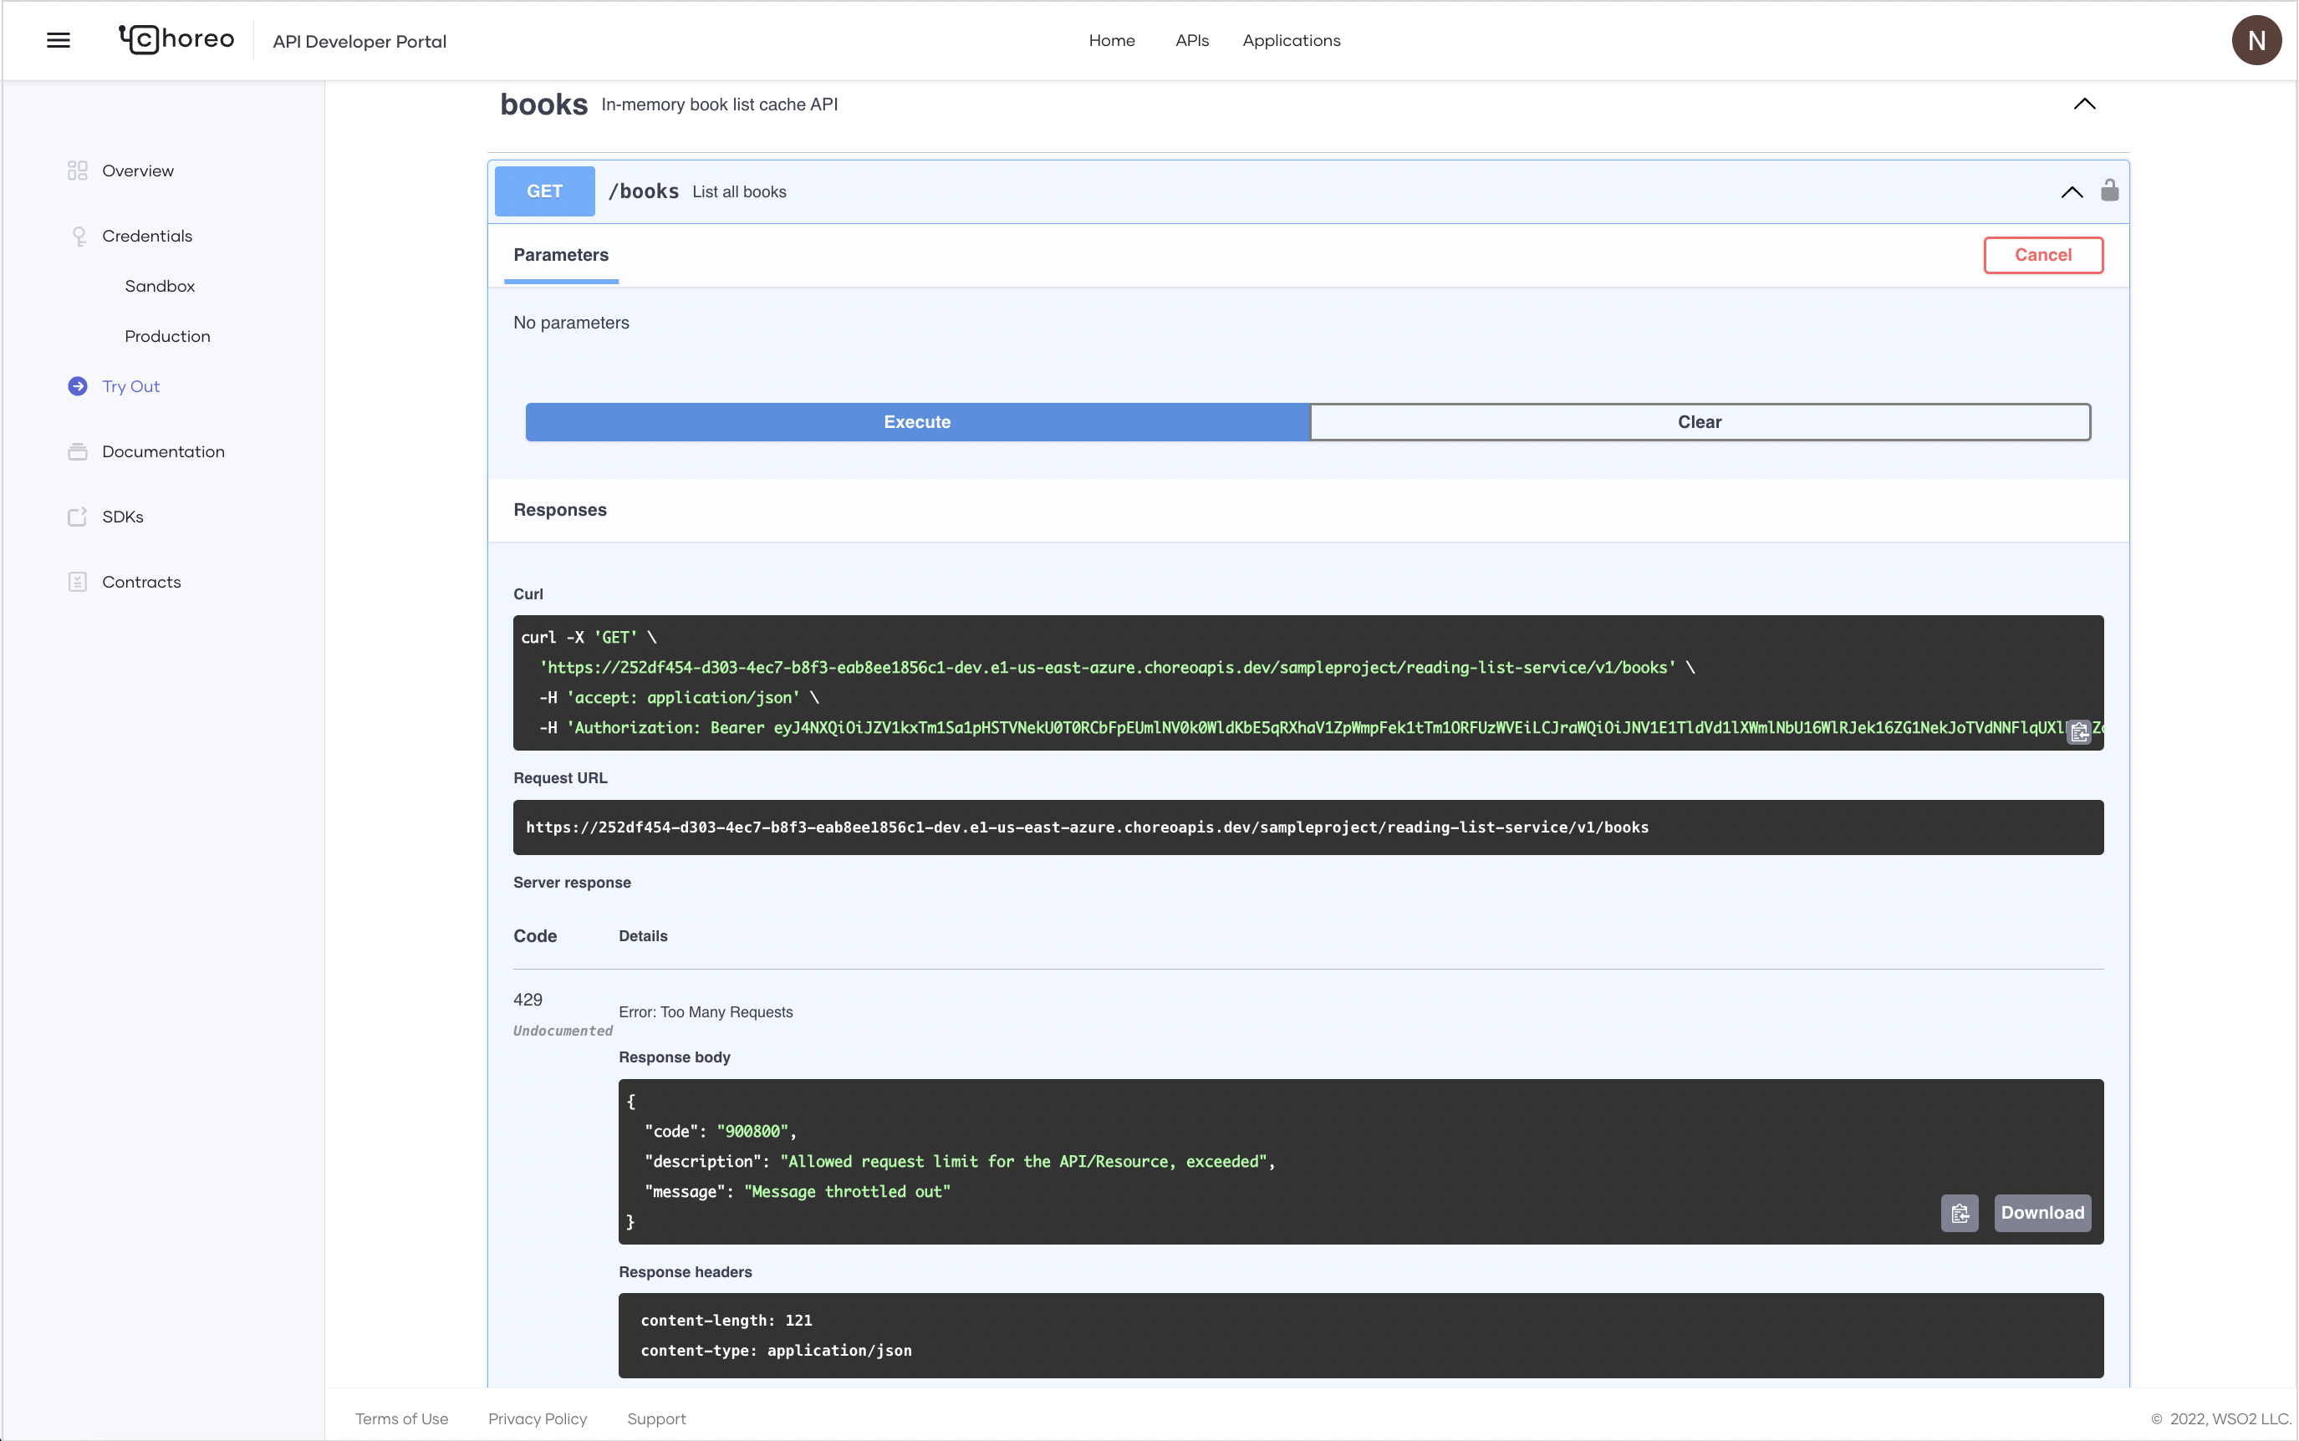Open the Contracts sidebar item
The width and height of the screenshot is (2299, 1441).
point(141,582)
